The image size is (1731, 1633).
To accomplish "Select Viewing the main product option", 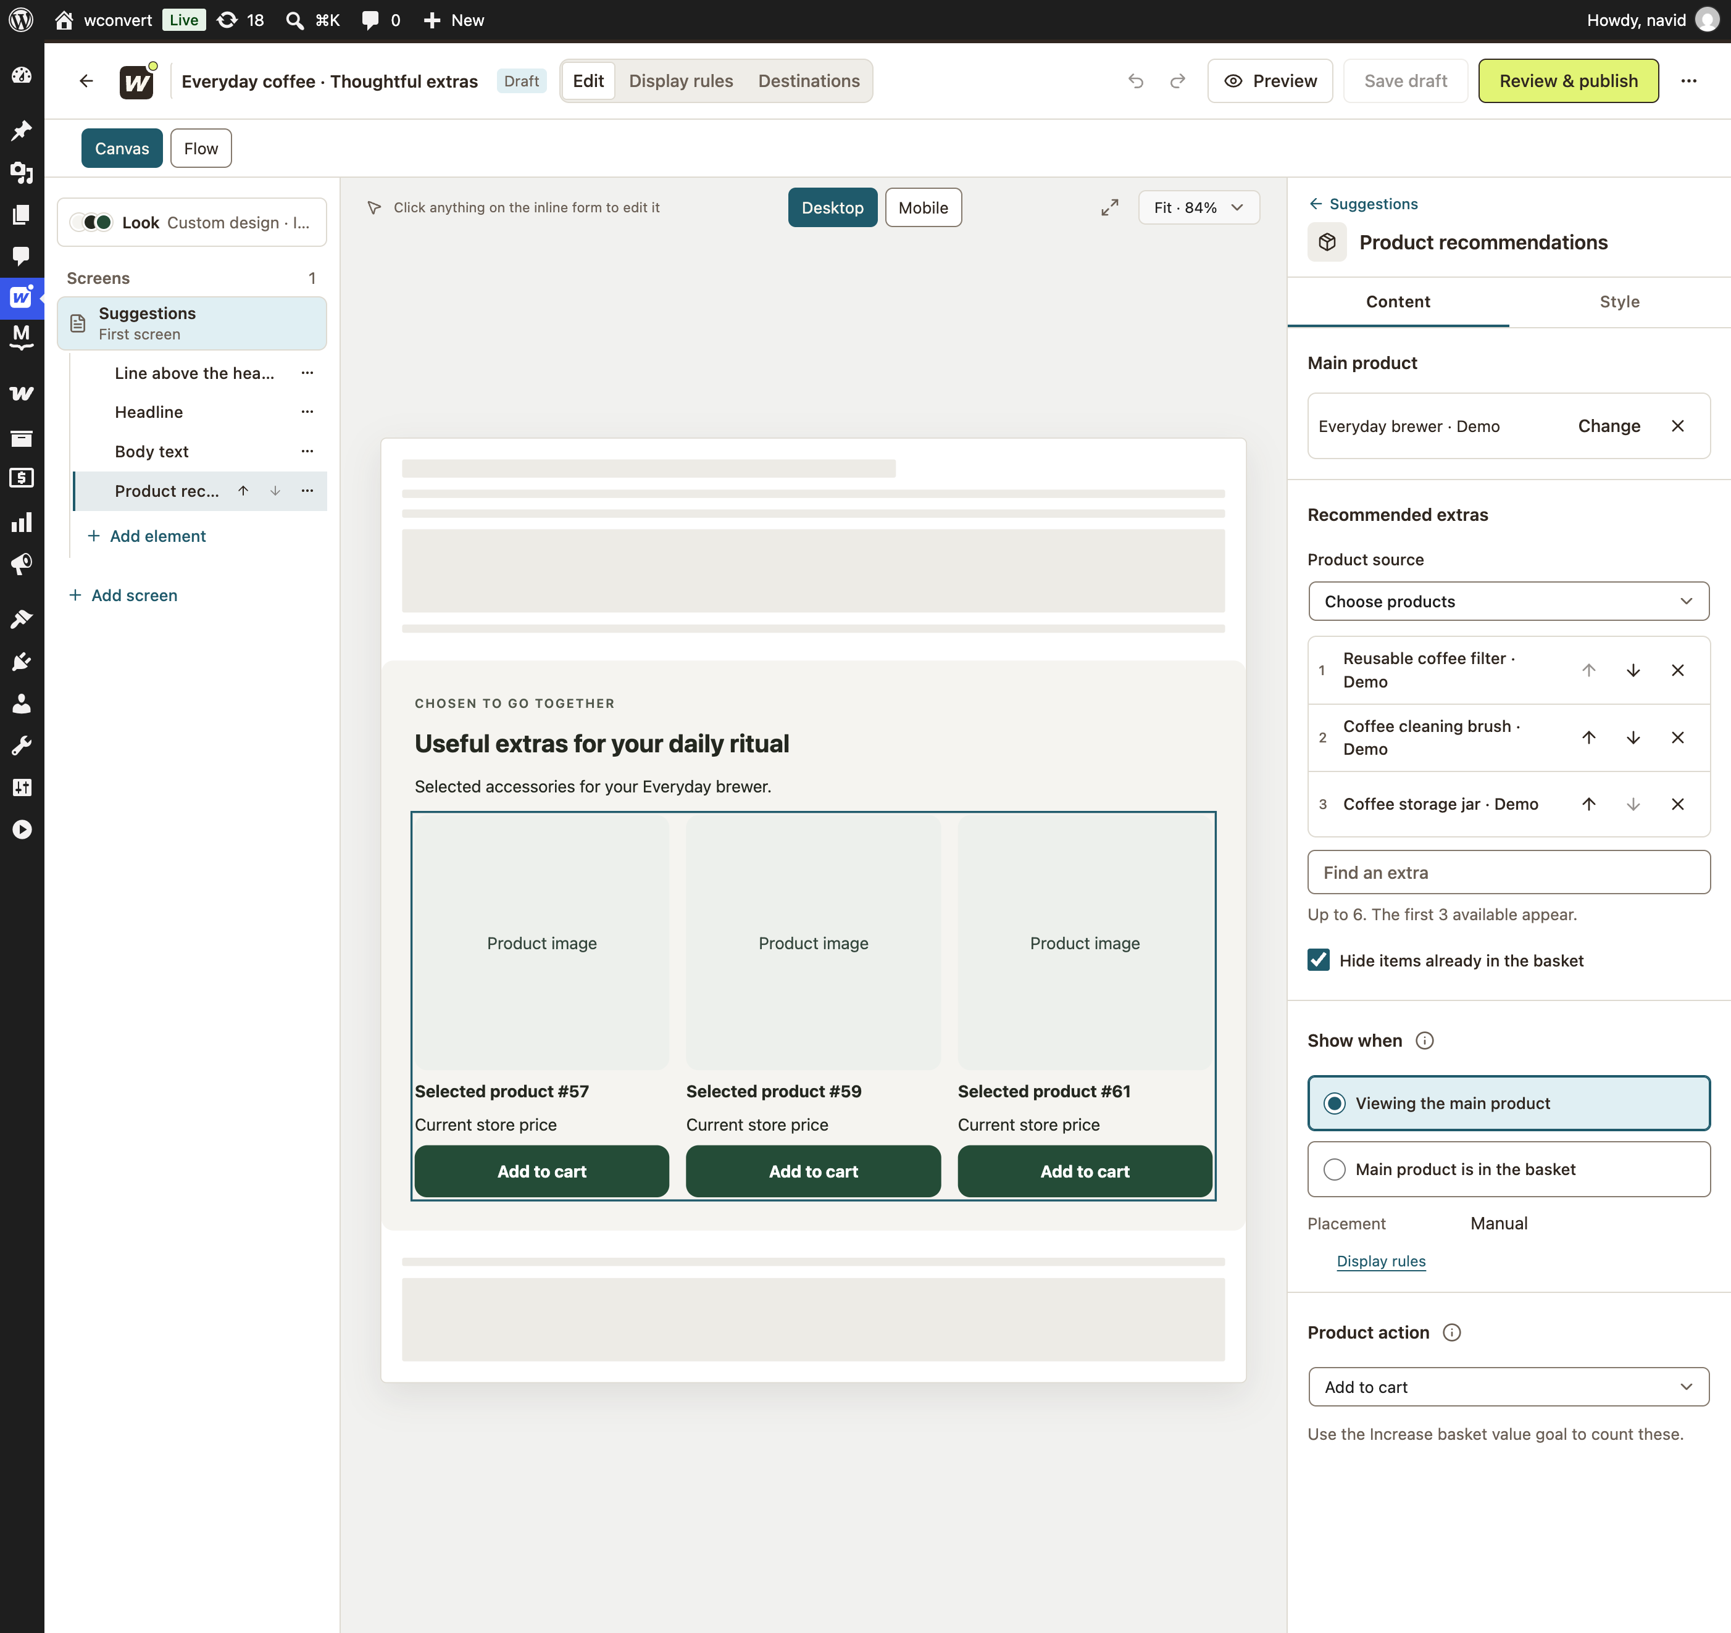I will [x=1508, y=1103].
